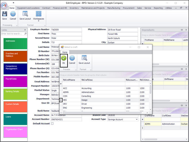Viewport: 189px width, 142px height.
Task: Click the First Name field
Action: point(66,34)
